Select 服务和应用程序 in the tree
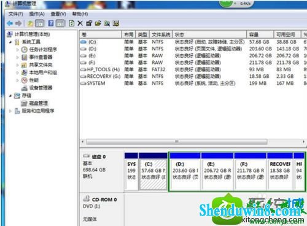The width and height of the screenshot is (307, 226). [38, 111]
